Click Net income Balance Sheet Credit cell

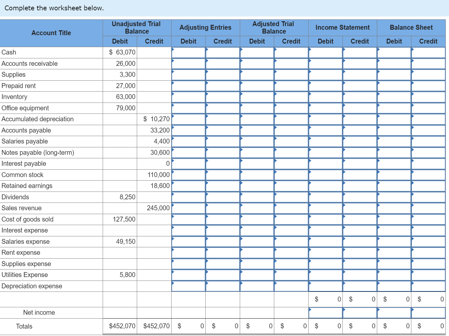(x=428, y=313)
